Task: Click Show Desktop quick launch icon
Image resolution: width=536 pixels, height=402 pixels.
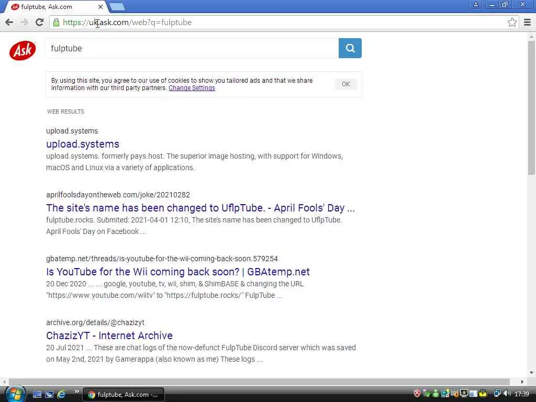Action: [x=37, y=394]
